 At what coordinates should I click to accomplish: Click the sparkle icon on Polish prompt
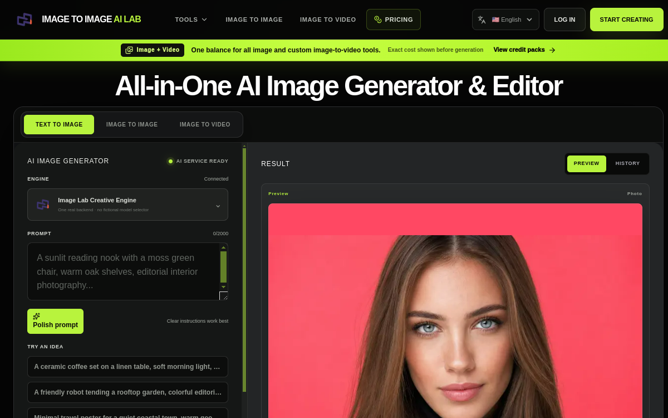click(37, 316)
